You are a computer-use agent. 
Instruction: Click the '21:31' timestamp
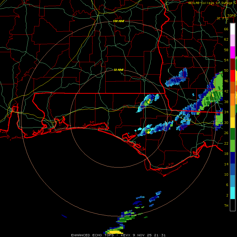click(x=160, y=235)
